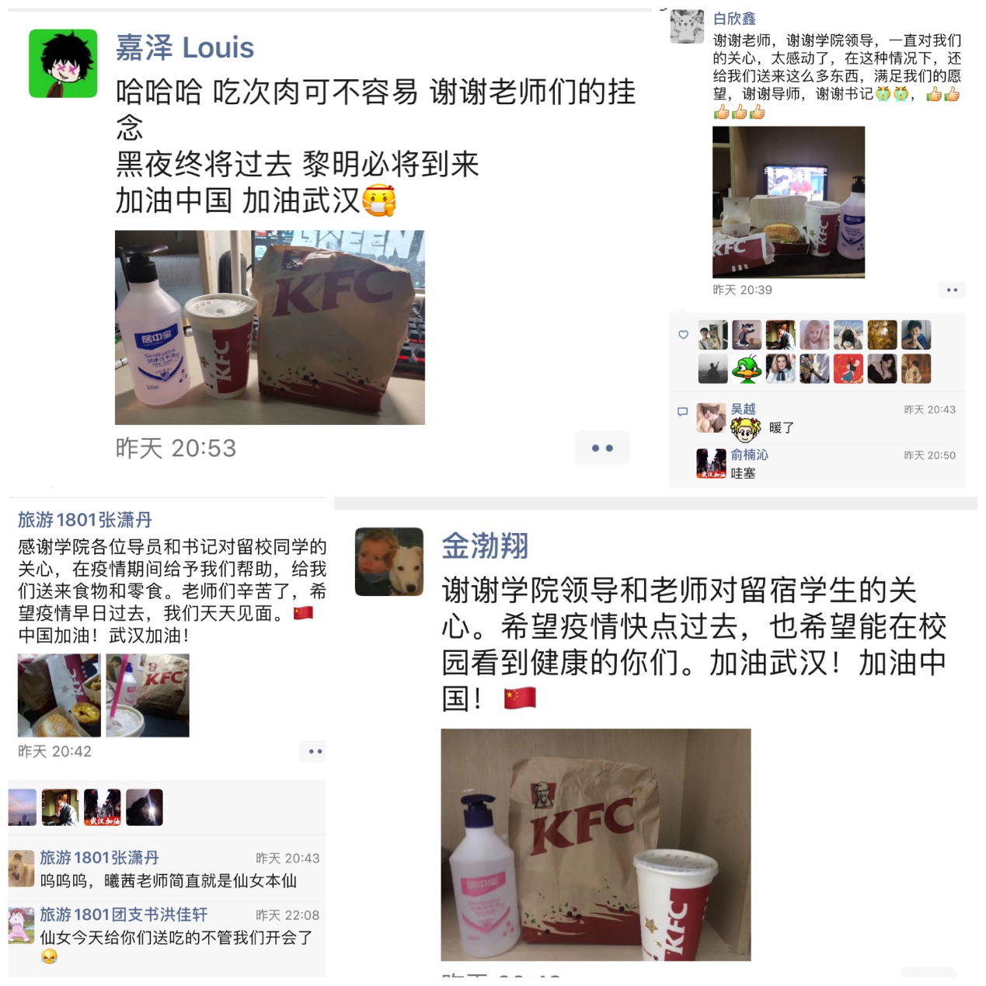This screenshot has height=986, width=986.
Task: View 张潇丹's second KFC bag thumbnail
Action: tap(148, 695)
